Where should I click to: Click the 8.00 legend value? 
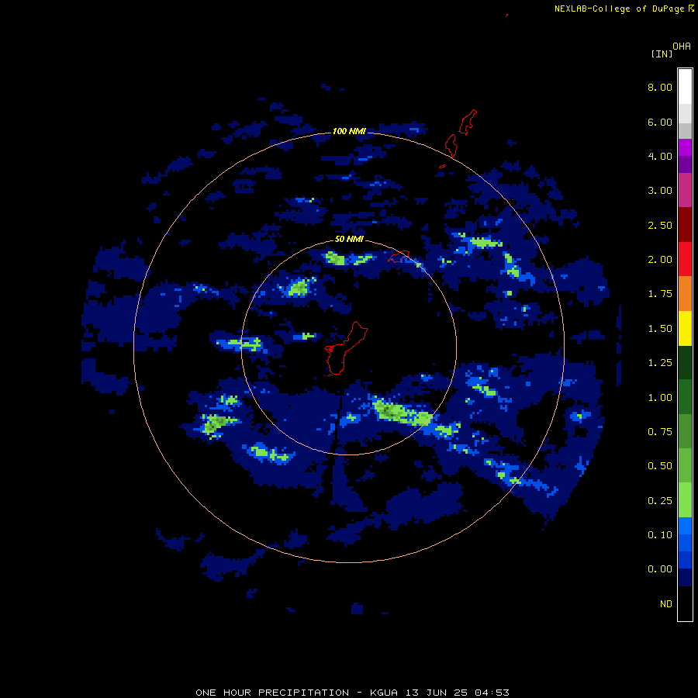tap(660, 87)
